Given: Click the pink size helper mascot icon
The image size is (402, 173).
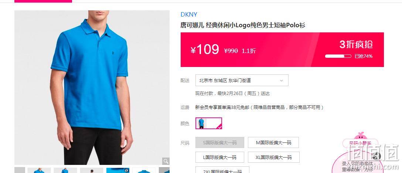Looking at the screenshot, I should tap(360, 135).
